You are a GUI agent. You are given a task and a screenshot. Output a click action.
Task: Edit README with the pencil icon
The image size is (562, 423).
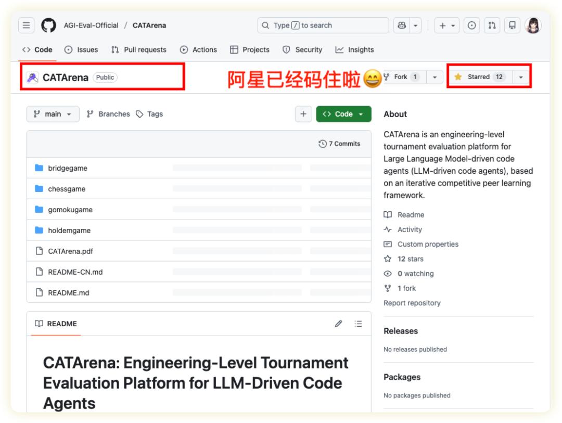click(x=338, y=324)
